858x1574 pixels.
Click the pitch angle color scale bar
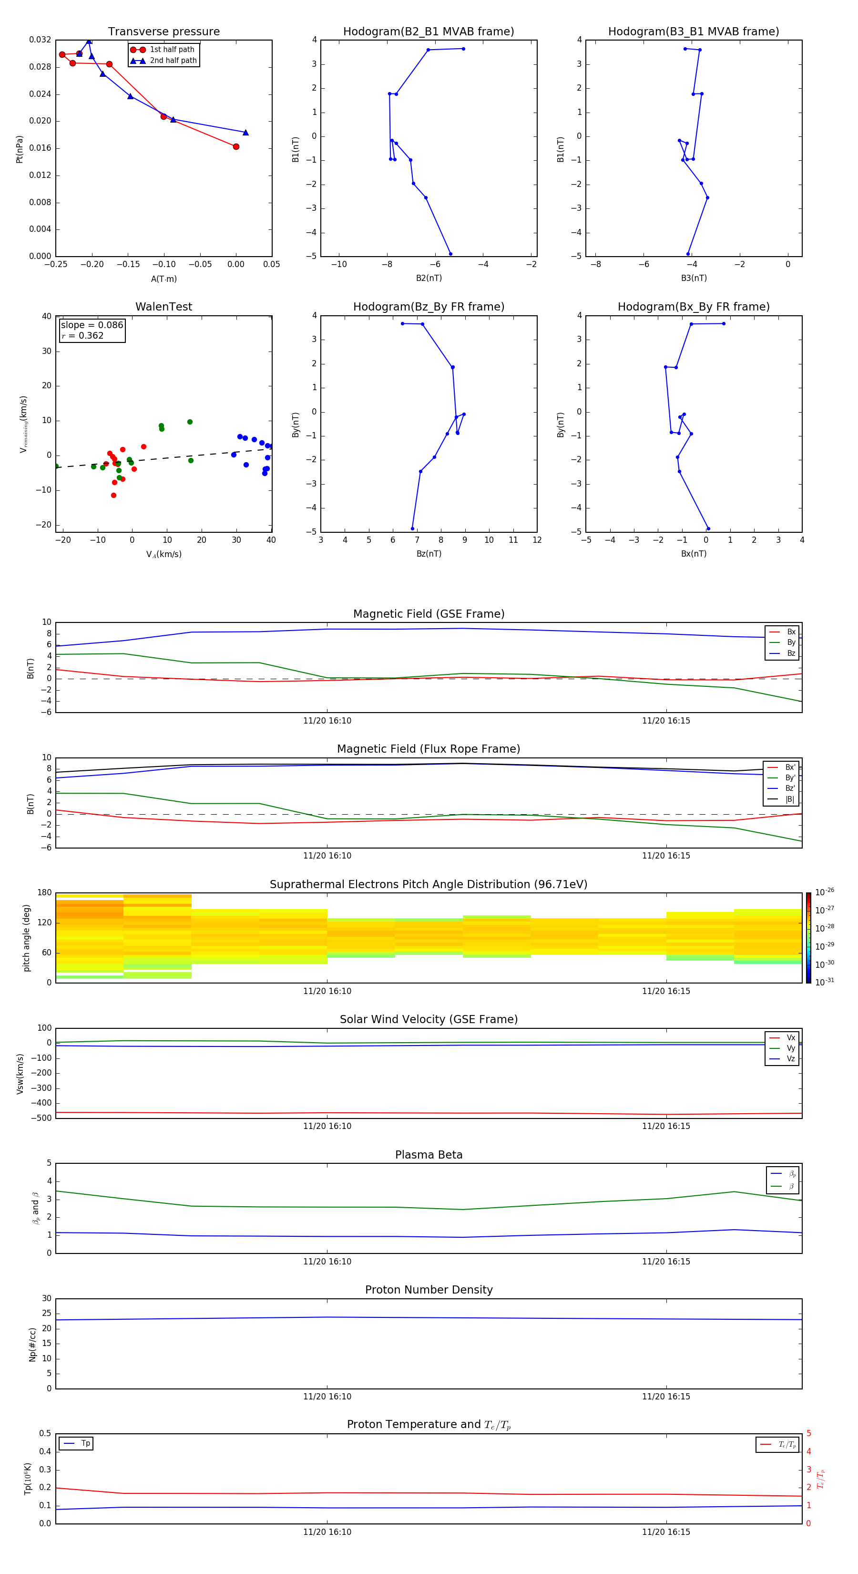(x=808, y=938)
